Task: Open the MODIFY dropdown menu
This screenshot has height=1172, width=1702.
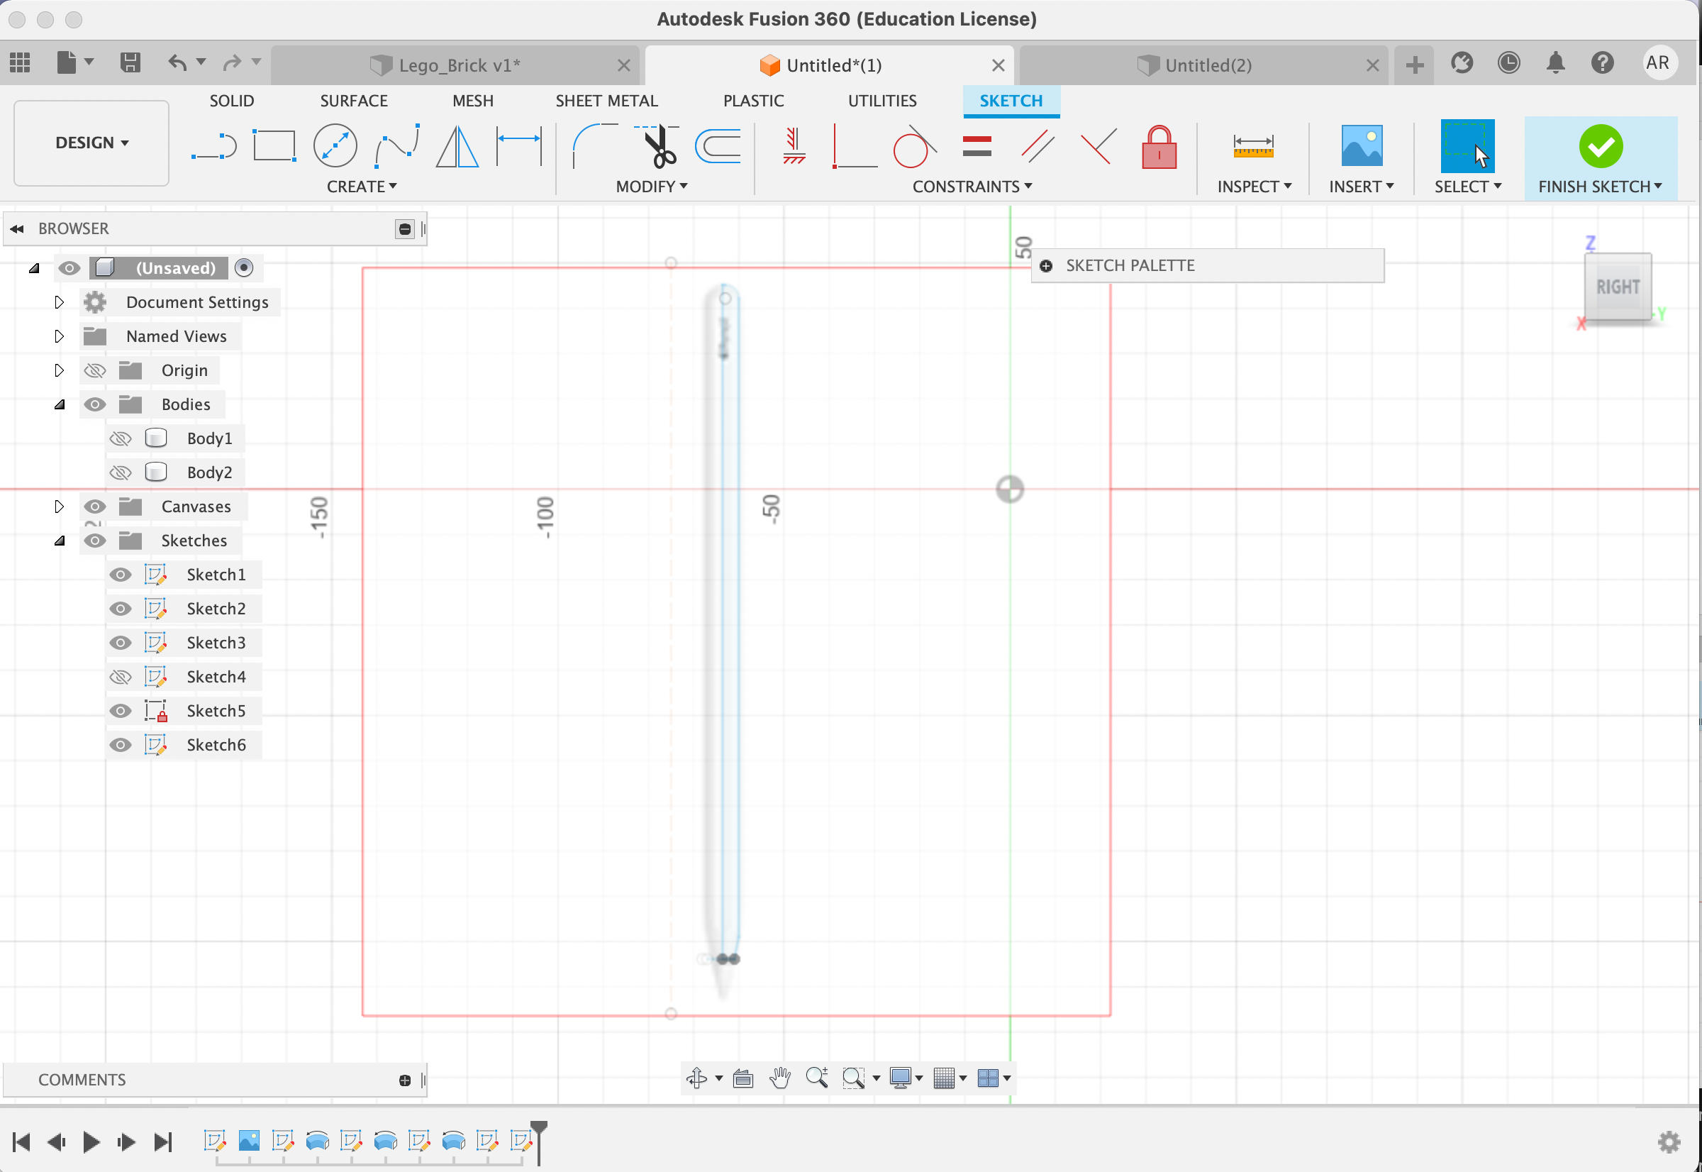Action: click(x=651, y=187)
